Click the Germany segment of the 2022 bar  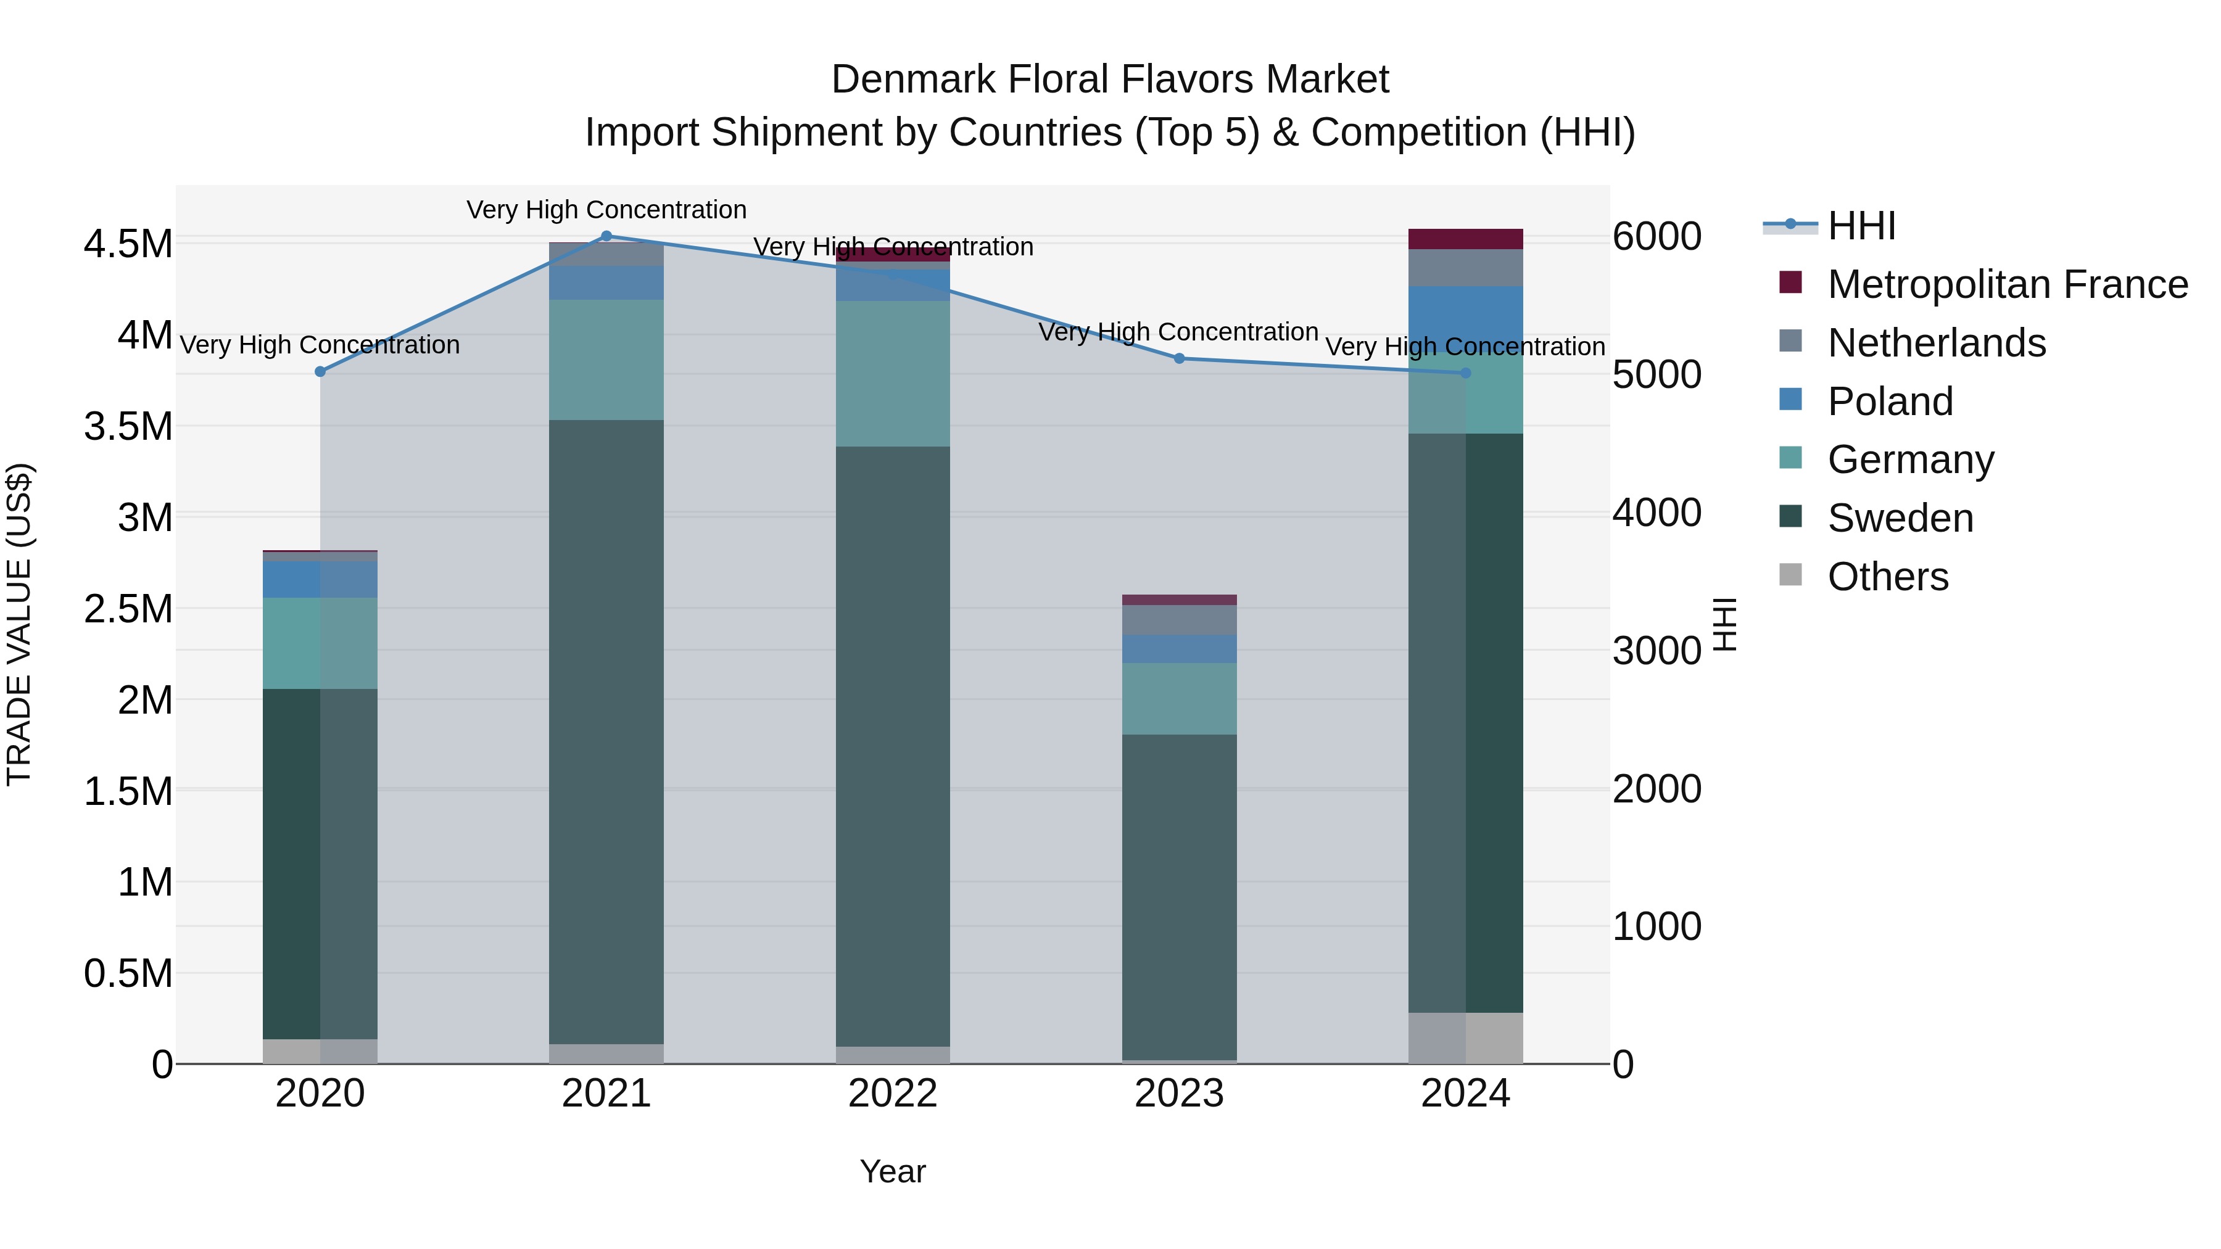coord(892,374)
